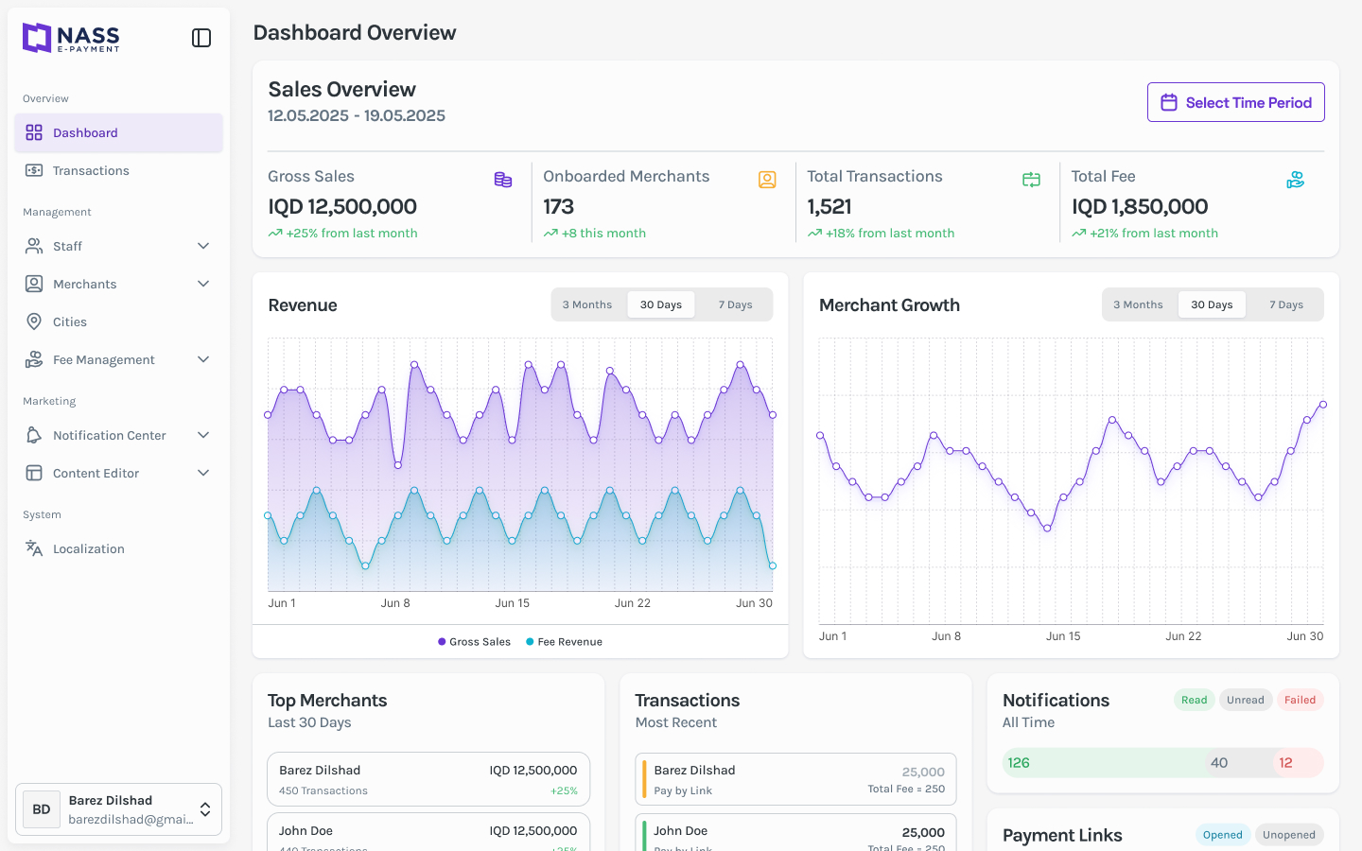Click the Gross Sales trend arrow icon
The height and width of the screenshot is (851, 1362).
click(275, 234)
